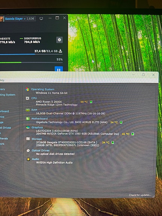Open the Operating System heading link
The image size is (162, 216).
pos(42,89)
